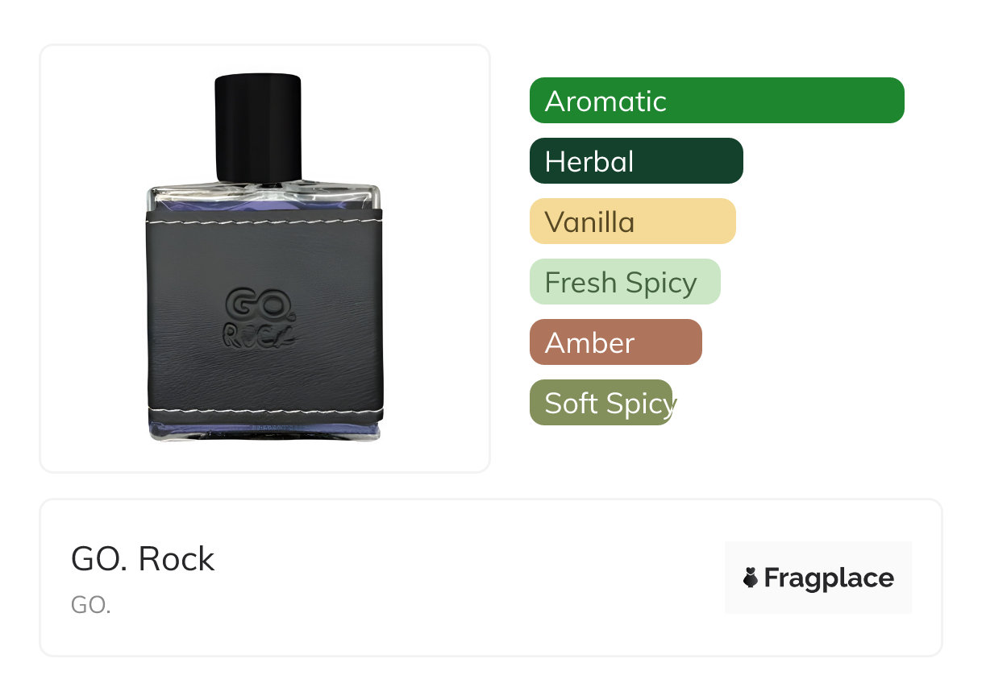Select the Soft Spicy accord bar
The width and height of the screenshot is (982, 696).
tap(601, 403)
